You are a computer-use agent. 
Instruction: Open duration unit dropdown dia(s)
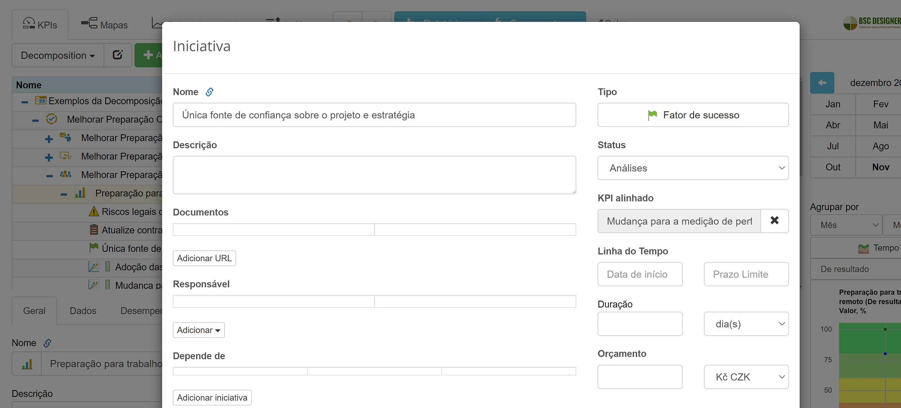[x=746, y=324]
